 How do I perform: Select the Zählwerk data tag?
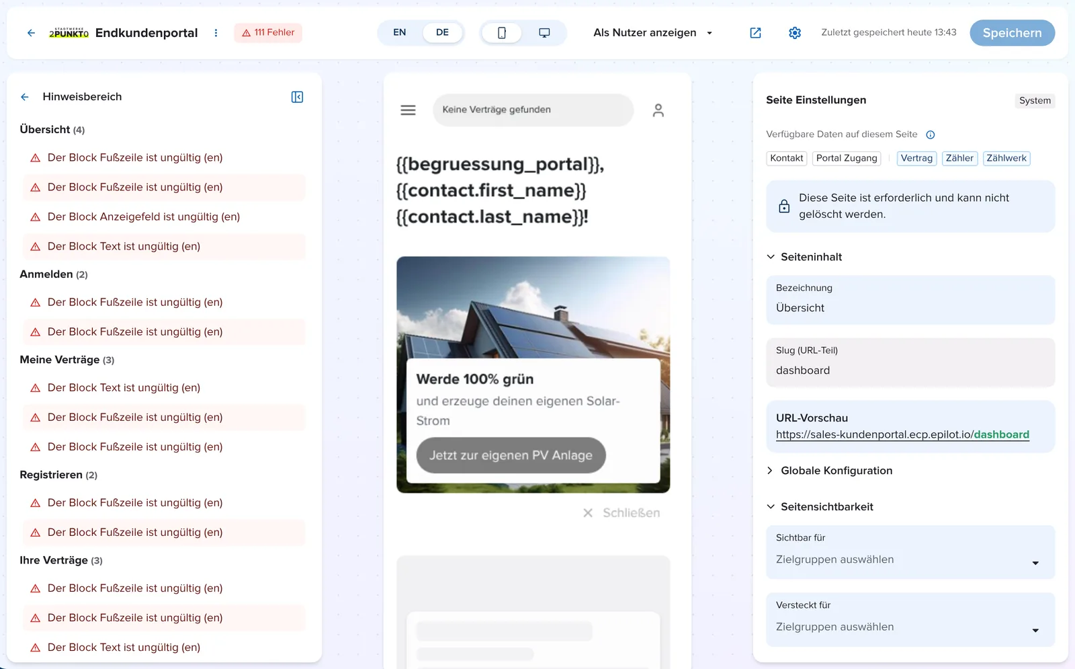(1006, 158)
